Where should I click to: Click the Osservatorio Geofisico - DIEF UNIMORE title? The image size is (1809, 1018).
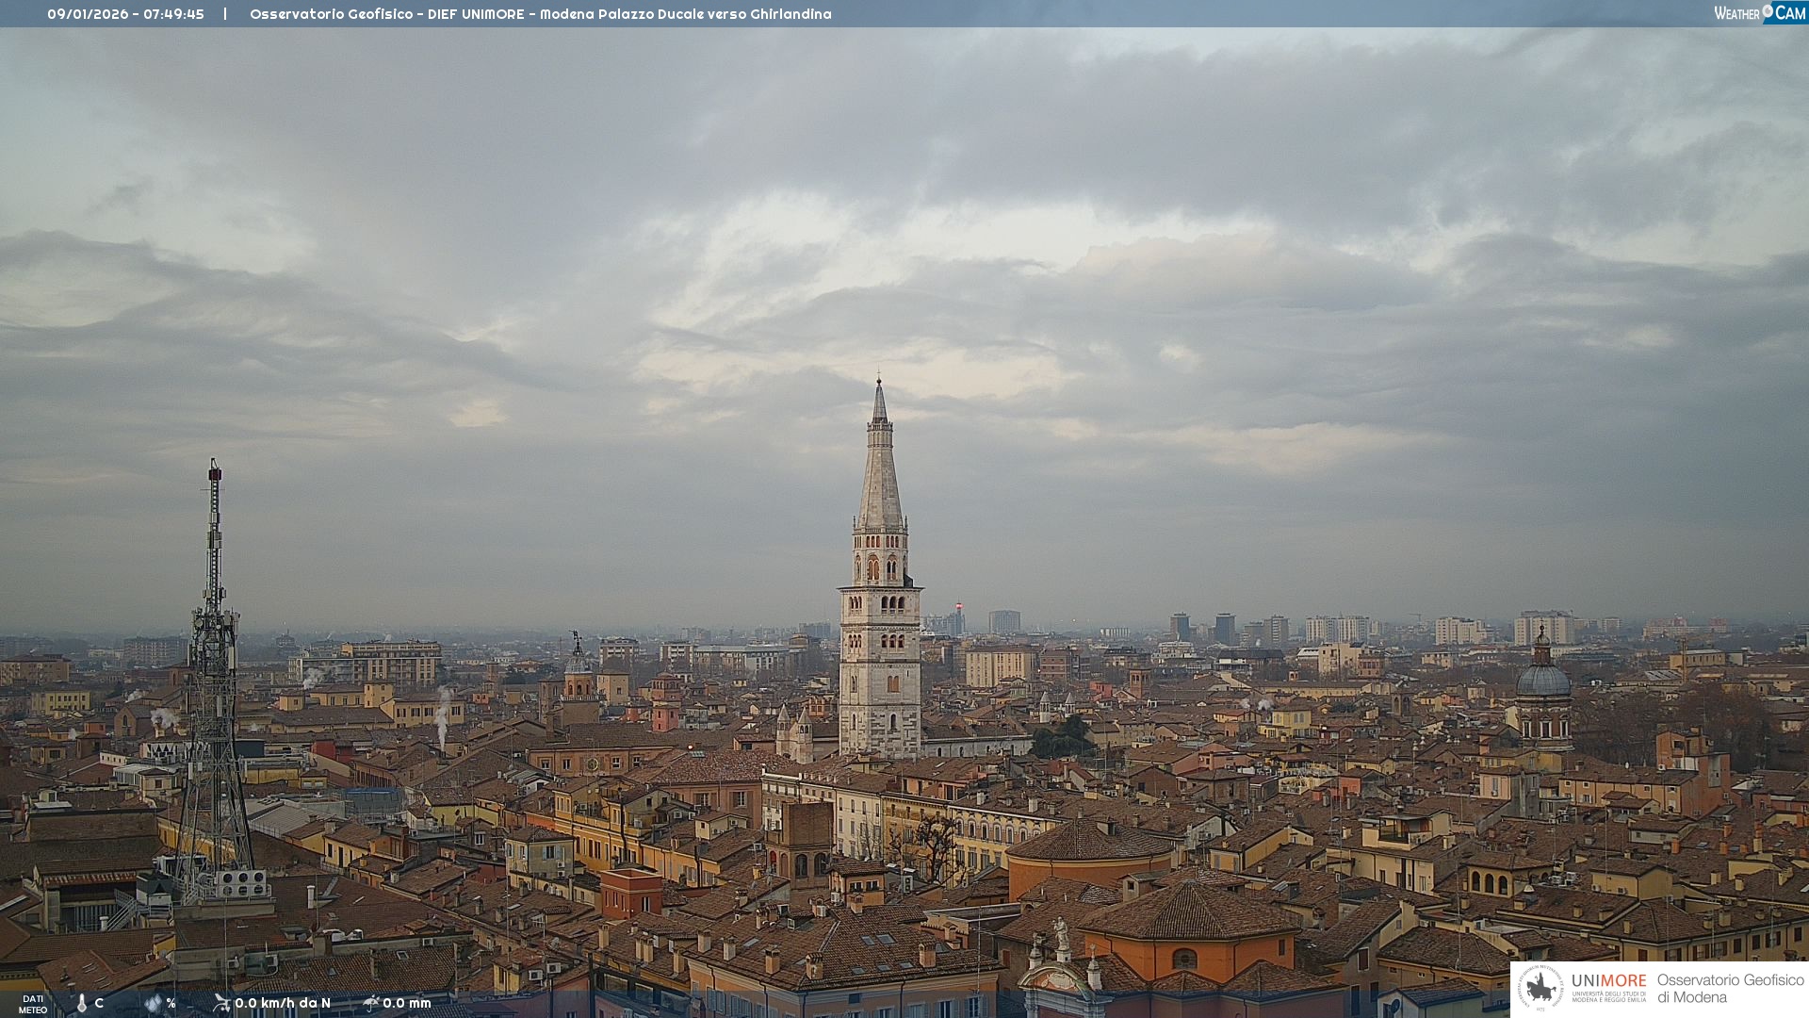pyautogui.click(x=386, y=14)
